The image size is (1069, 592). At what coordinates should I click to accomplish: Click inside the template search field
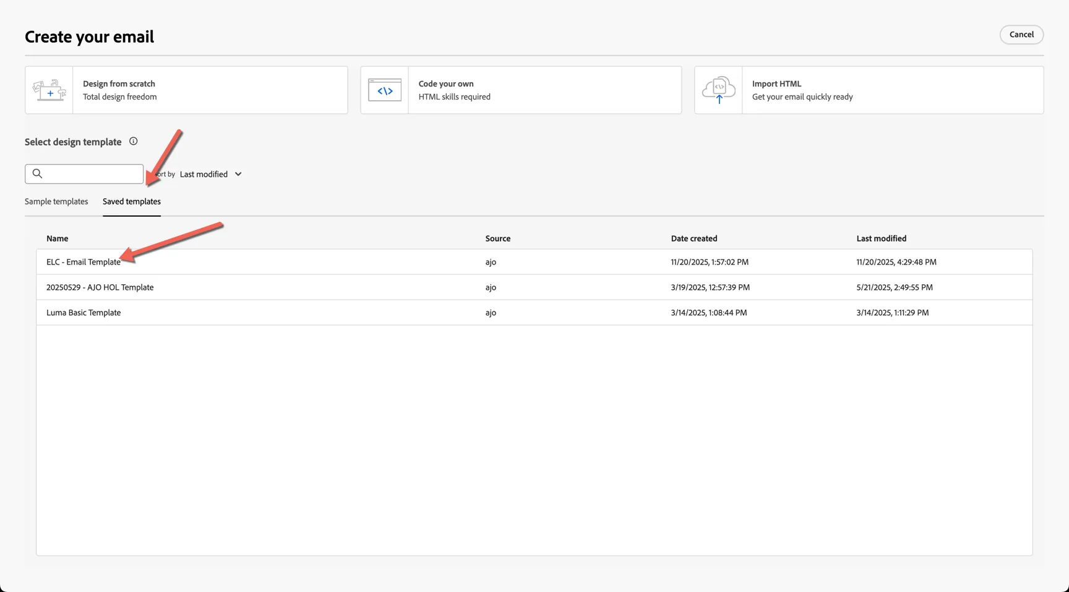click(x=84, y=174)
